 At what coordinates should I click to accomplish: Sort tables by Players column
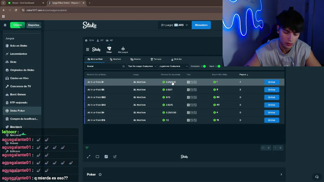(244, 75)
